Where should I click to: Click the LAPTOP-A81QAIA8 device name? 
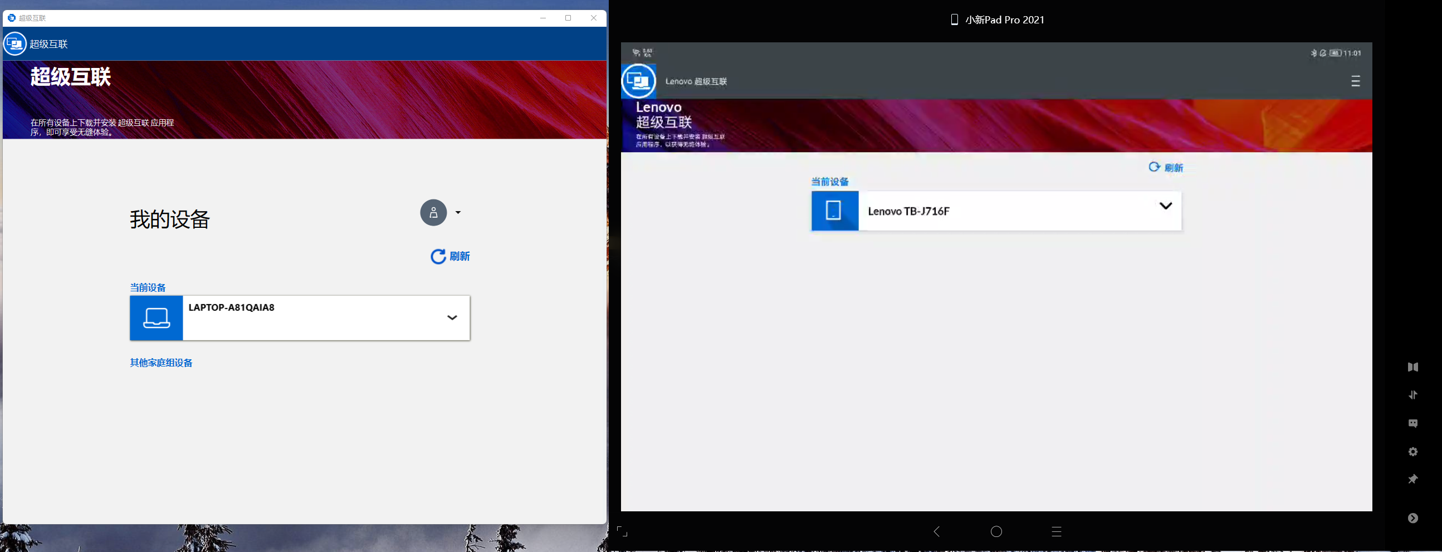pos(231,307)
